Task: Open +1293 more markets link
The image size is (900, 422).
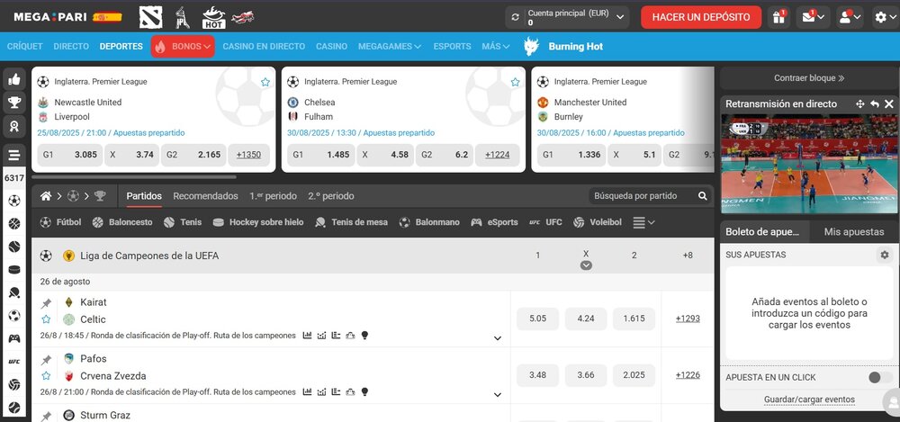Action: point(688,319)
